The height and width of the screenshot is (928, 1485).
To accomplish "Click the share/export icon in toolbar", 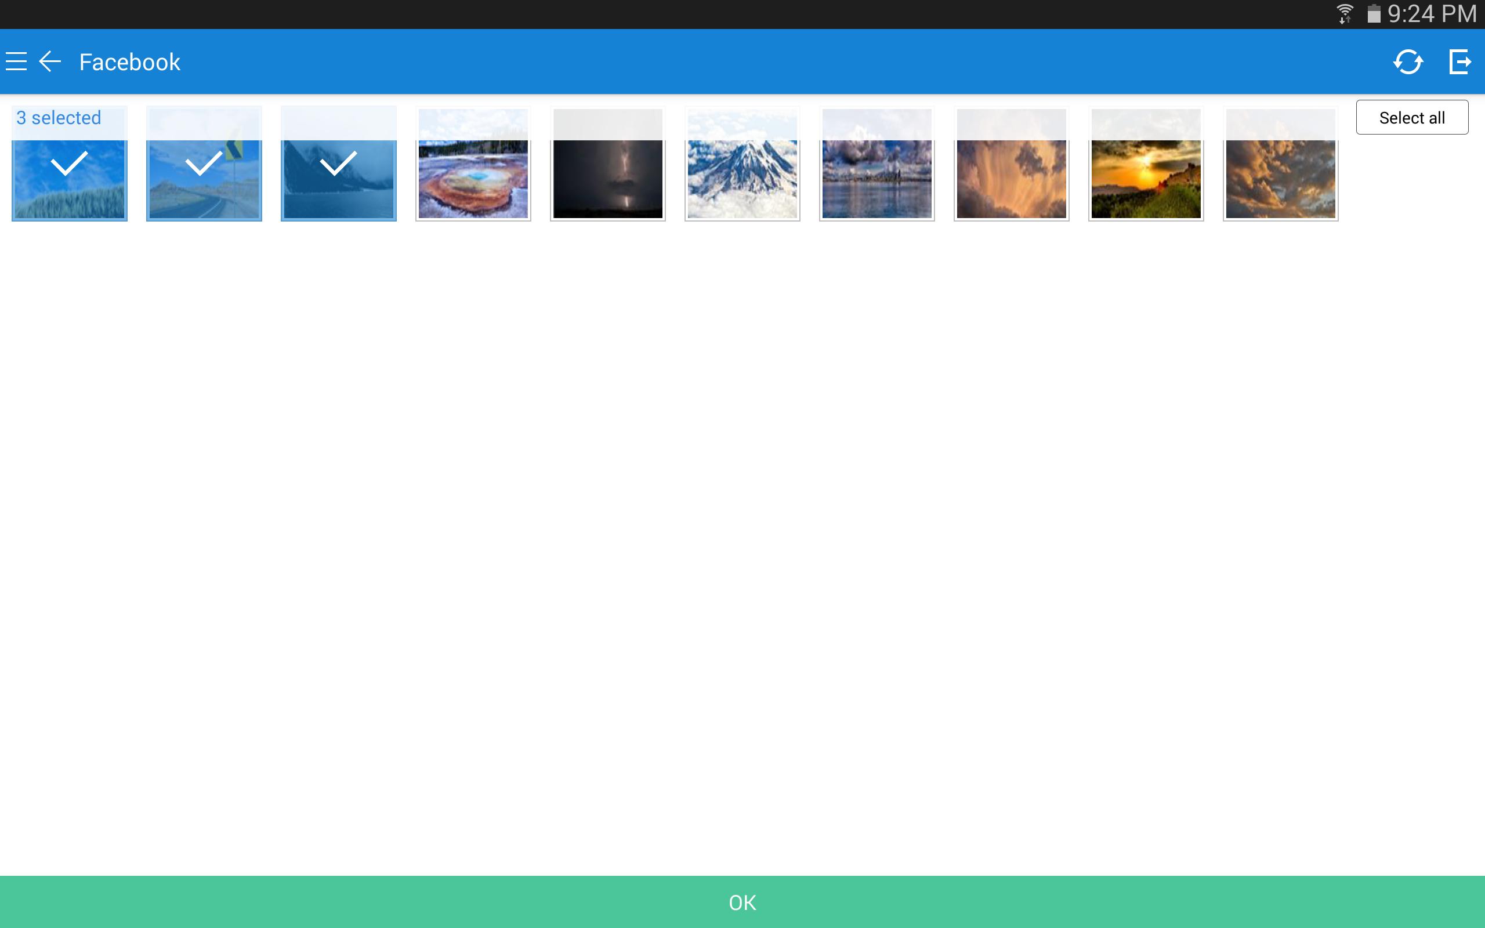I will tap(1459, 61).
